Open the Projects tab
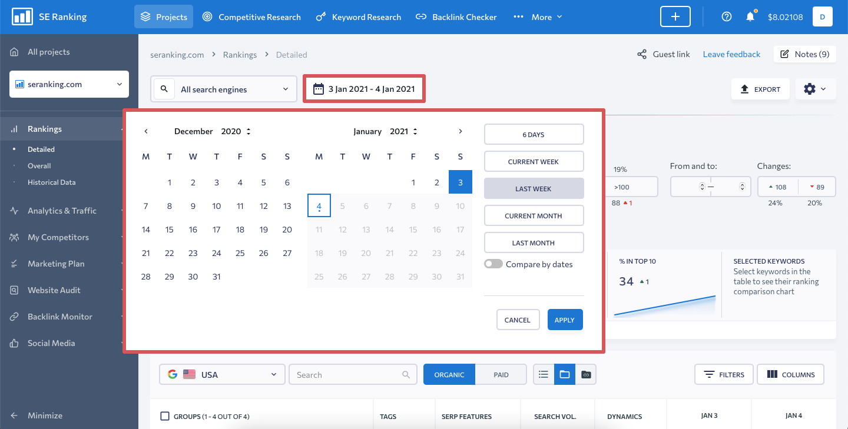 click(x=164, y=17)
